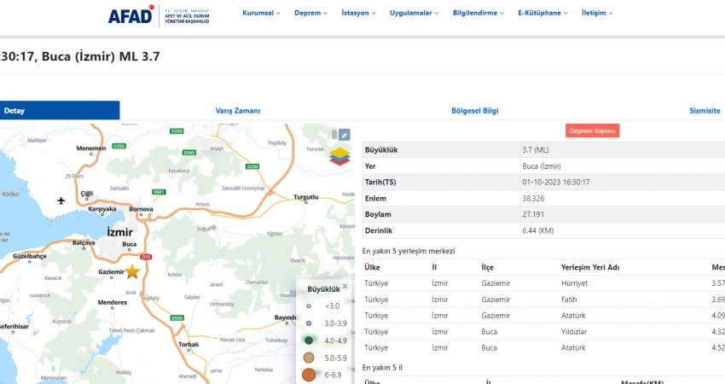
Task: Click the latitude value 38.326
Action: (533, 199)
